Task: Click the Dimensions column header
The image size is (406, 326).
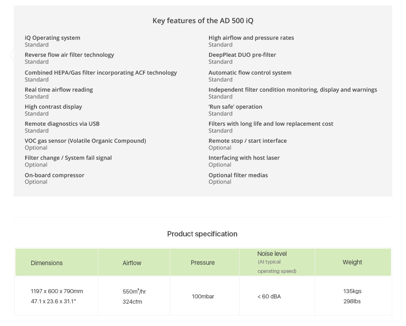Action: (47, 263)
